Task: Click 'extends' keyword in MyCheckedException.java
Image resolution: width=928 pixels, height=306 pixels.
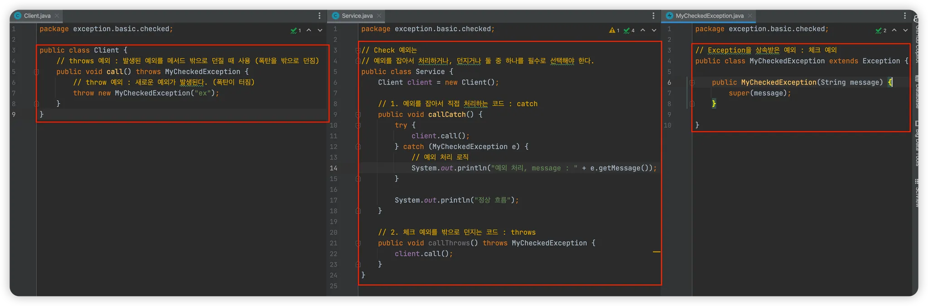Action: point(844,61)
